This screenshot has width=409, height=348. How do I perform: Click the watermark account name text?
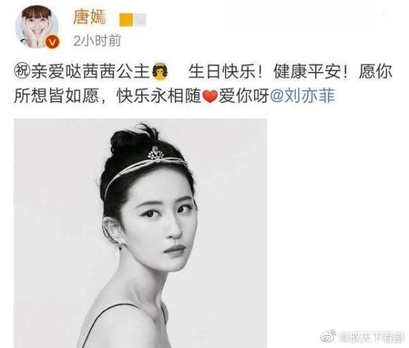pos(371,337)
